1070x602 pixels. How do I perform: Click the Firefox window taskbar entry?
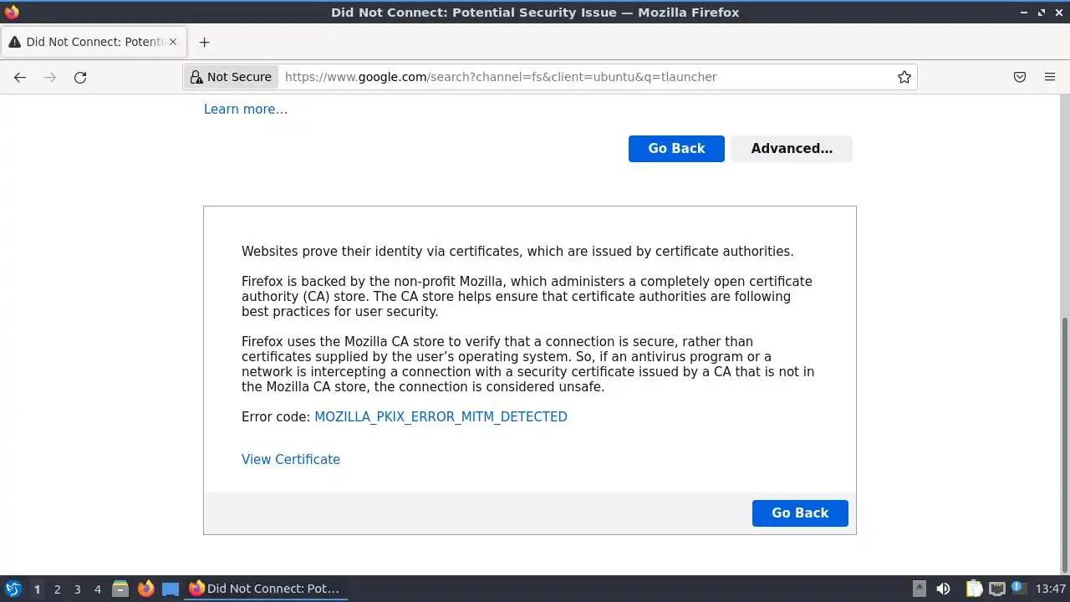[x=266, y=589]
